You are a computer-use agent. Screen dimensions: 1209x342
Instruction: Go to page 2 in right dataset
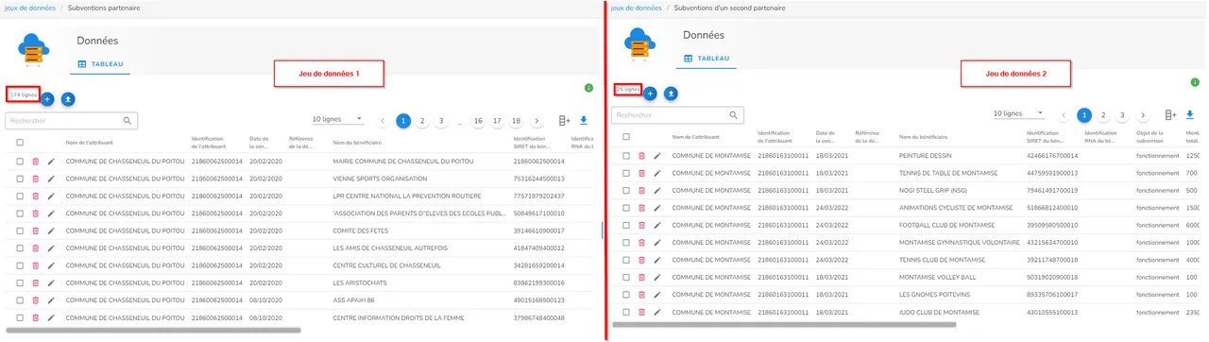1103,115
